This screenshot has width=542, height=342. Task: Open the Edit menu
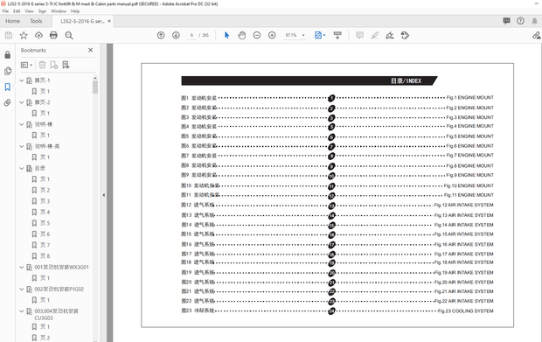(x=17, y=11)
